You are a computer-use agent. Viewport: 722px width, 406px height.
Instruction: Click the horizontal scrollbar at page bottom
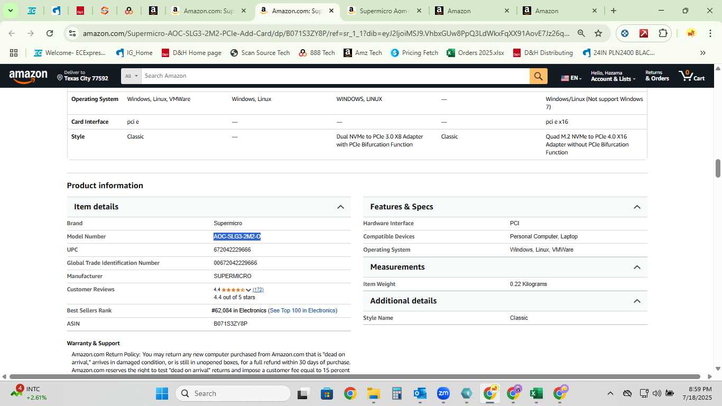tap(355, 376)
